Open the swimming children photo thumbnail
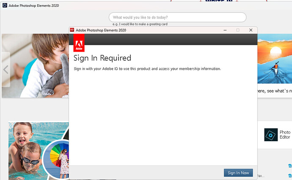 pos(28,150)
